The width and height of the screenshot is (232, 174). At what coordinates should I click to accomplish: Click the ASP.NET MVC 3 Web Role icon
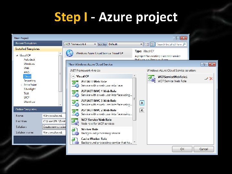[75, 103]
